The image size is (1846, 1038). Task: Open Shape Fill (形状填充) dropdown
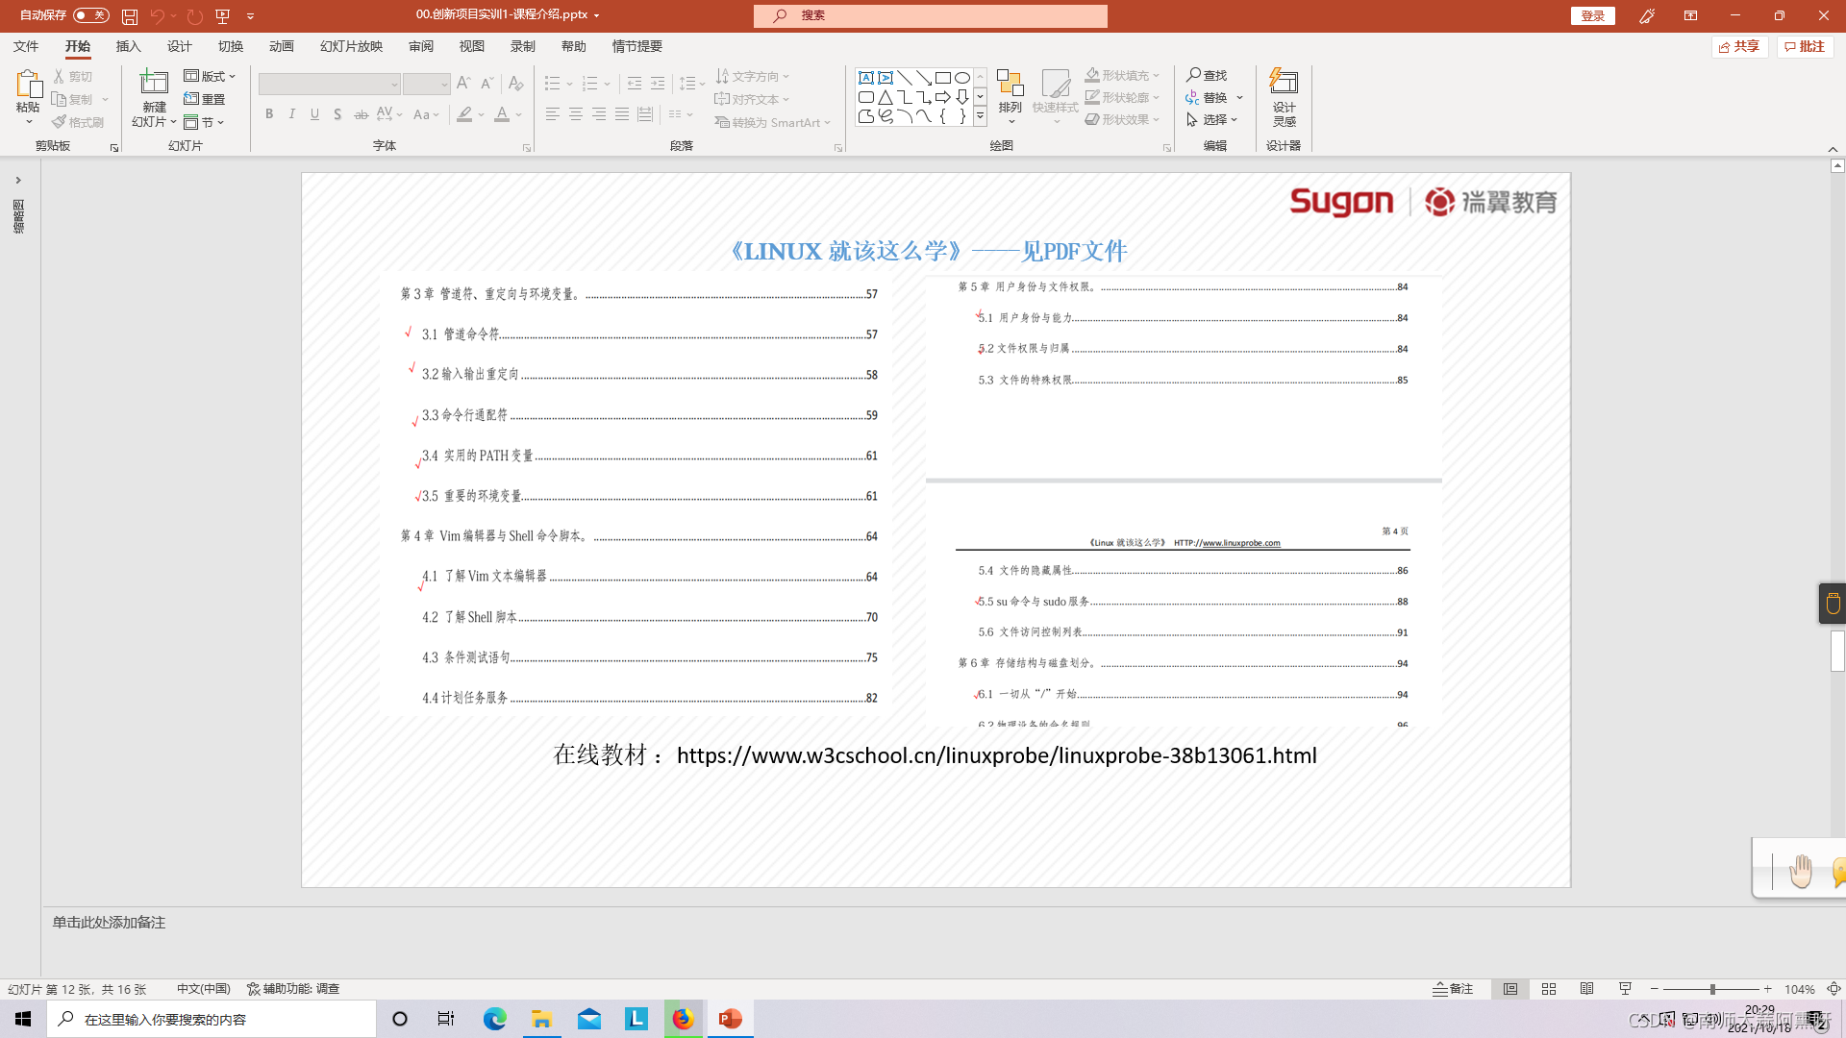point(1122,75)
